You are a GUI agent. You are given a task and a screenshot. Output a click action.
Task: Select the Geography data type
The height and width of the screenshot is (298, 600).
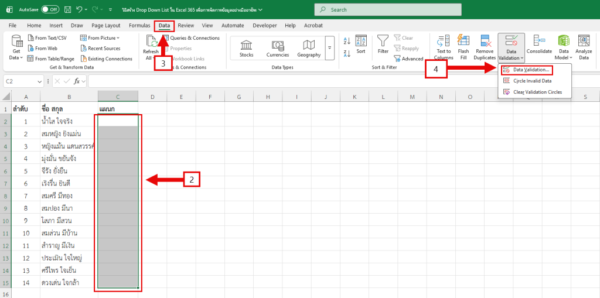pyautogui.click(x=309, y=48)
